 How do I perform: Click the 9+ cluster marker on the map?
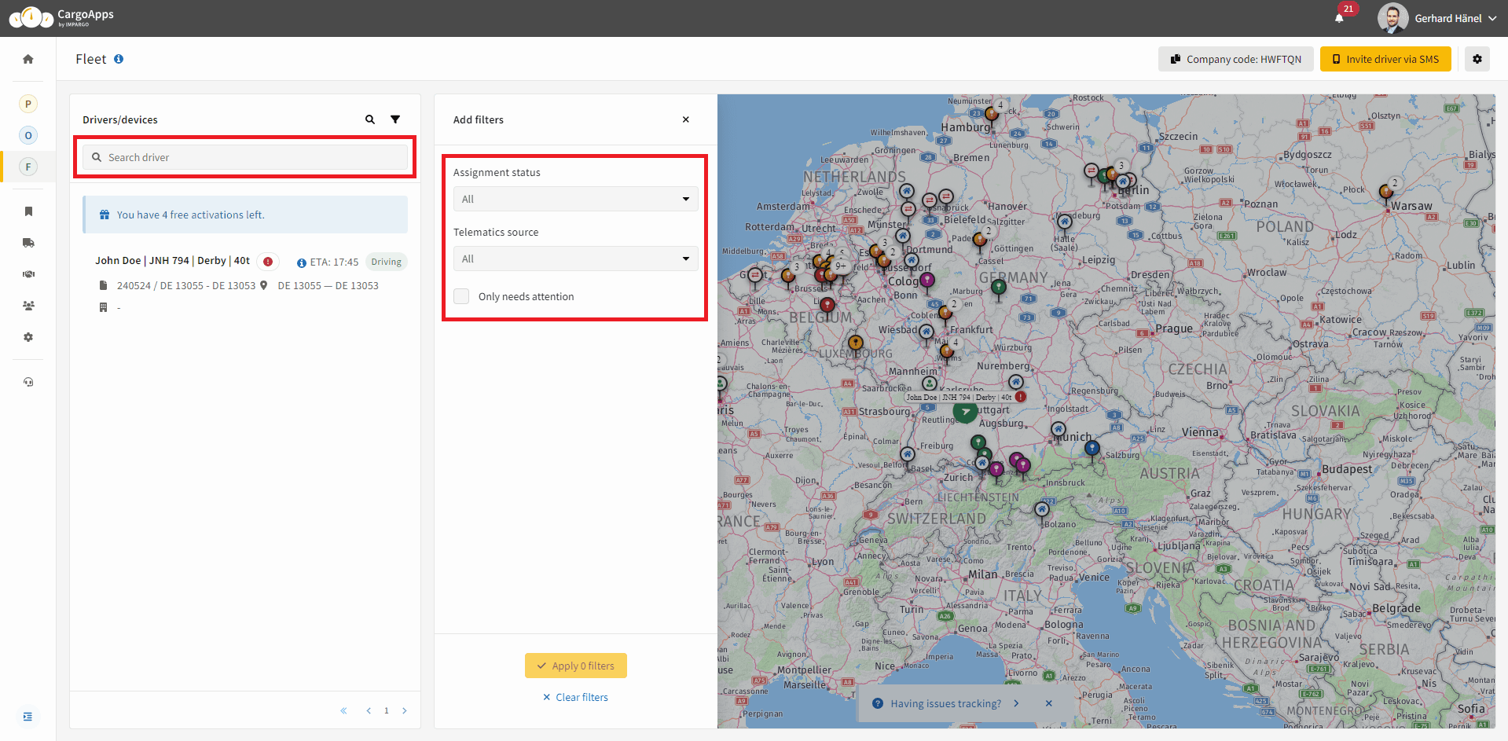point(840,266)
